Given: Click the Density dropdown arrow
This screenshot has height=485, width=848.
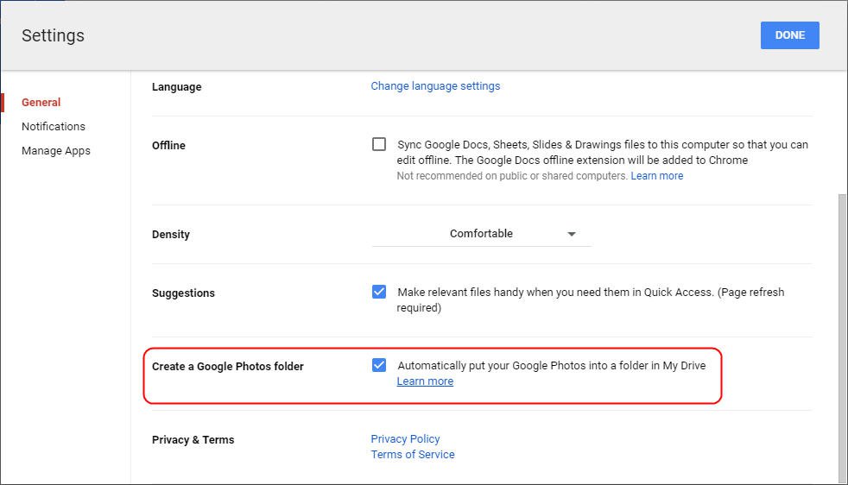Looking at the screenshot, I should [x=571, y=234].
